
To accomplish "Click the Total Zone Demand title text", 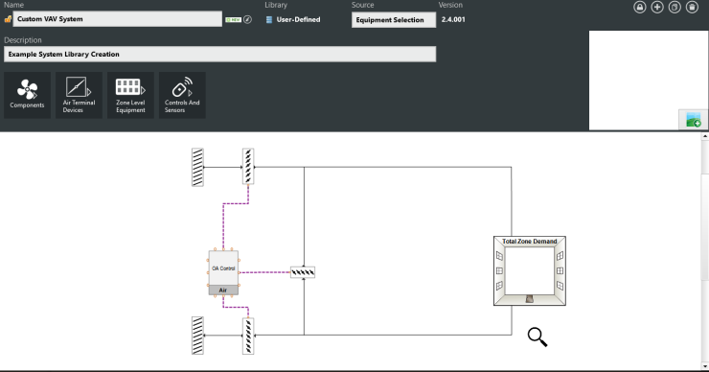I will (x=530, y=242).
